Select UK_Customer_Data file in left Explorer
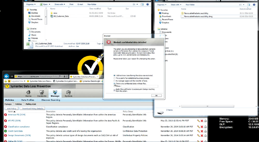Viewport: 259px width, 142px height. (61, 16)
